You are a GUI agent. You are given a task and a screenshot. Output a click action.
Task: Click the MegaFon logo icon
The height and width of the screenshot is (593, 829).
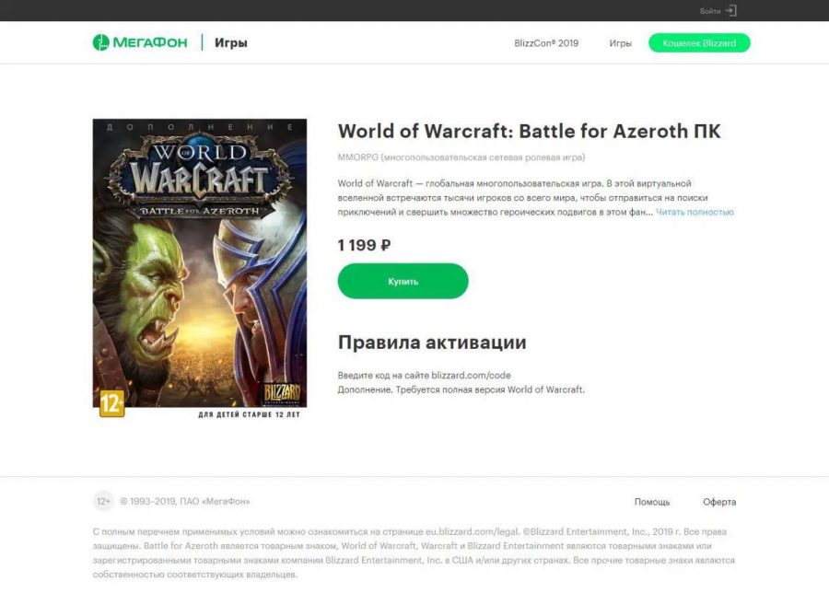coord(100,42)
